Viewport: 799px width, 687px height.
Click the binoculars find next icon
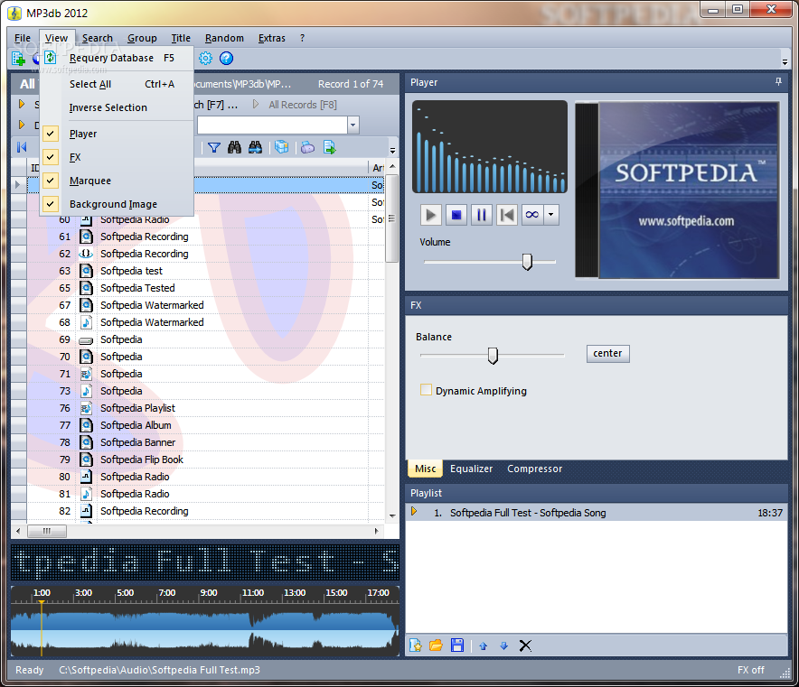click(x=255, y=147)
